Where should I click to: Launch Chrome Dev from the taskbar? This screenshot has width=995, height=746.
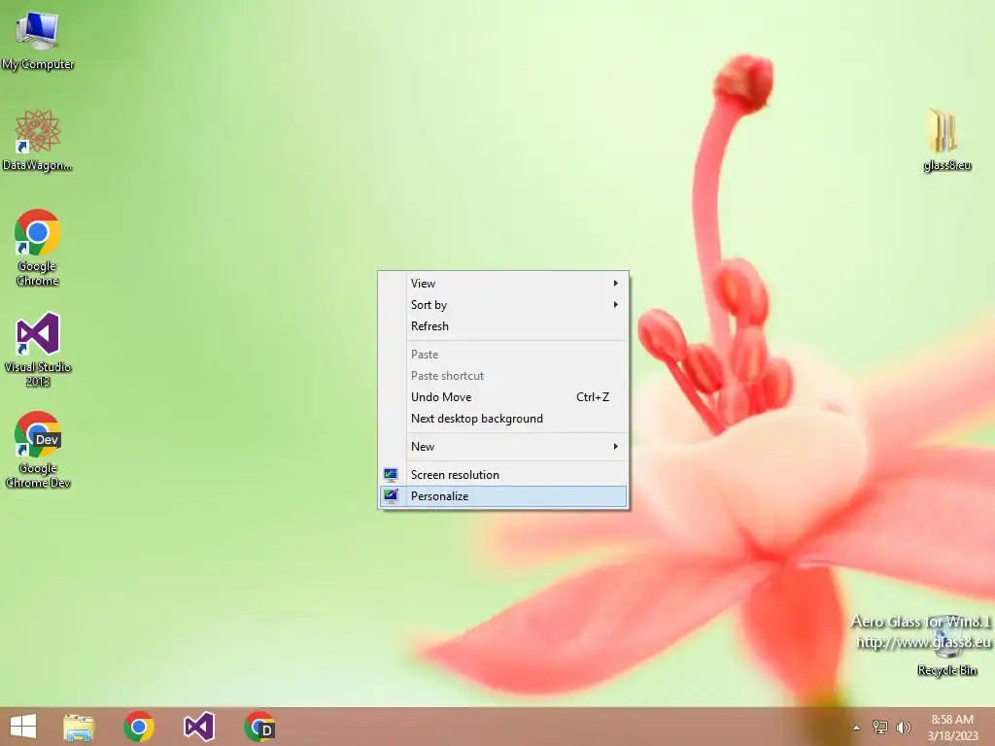[x=259, y=727]
